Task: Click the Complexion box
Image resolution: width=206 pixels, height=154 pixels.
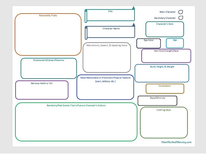Action: [x=165, y=89]
